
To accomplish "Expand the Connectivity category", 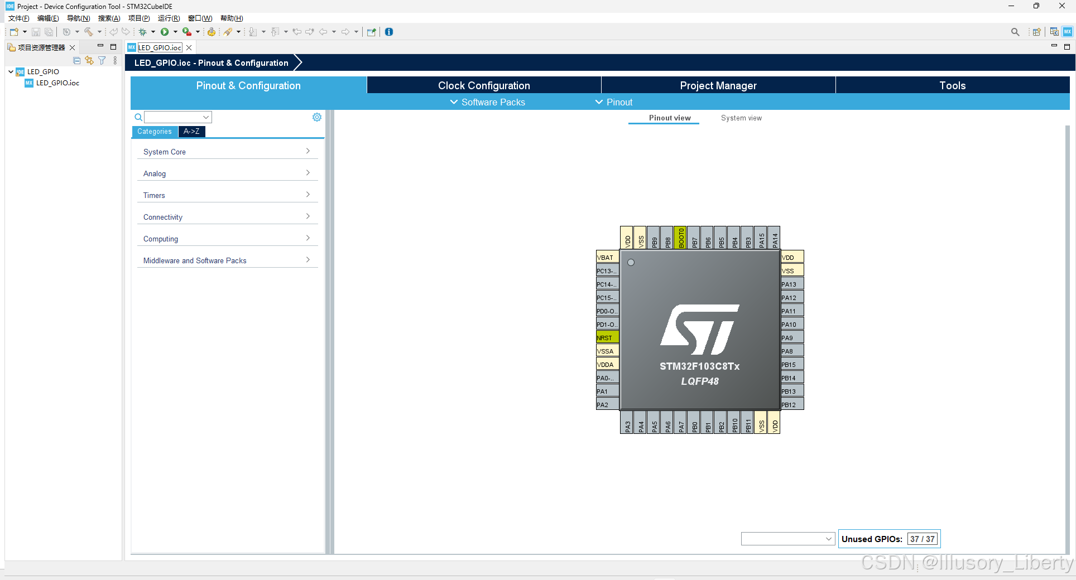I will tap(227, 216).
